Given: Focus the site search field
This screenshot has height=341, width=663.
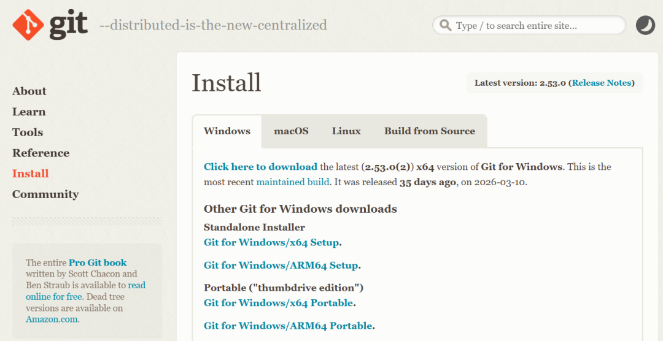Looking at the screenshot, I should [529, 25].
